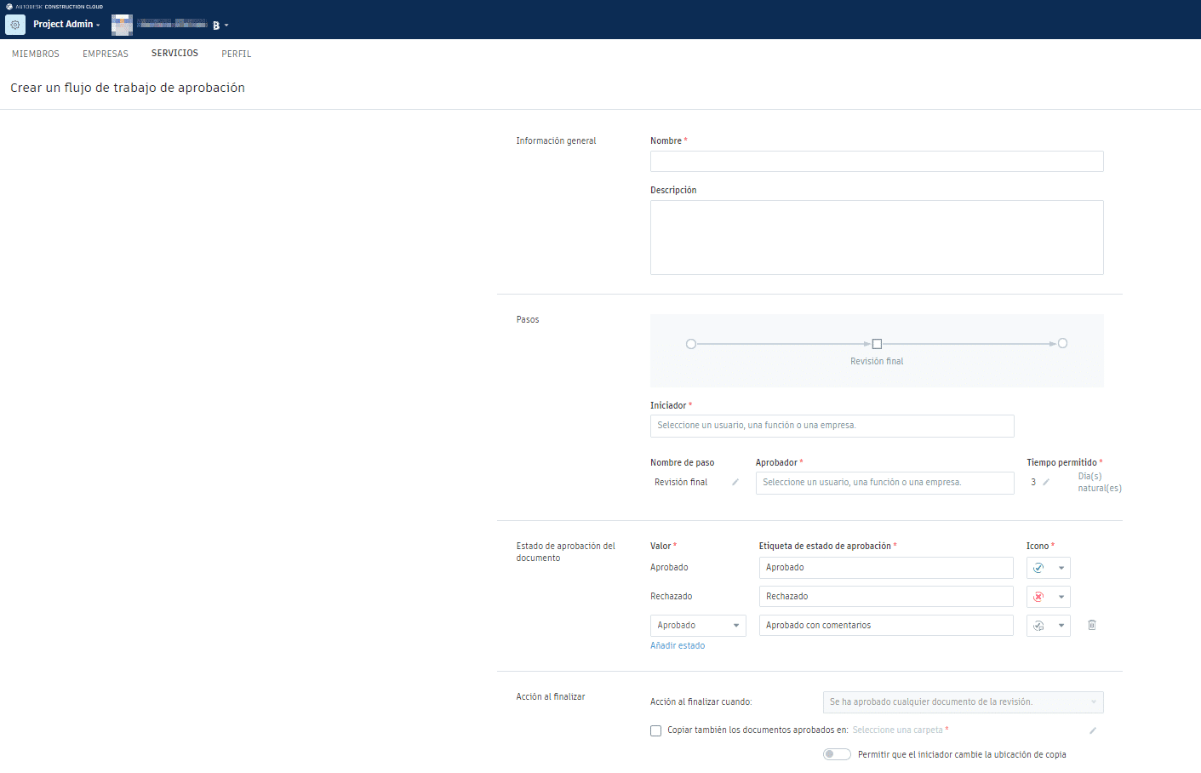Click pencil icon next to Seleccione una carpeta
Viewport: 1201px width, 773px height.
[1093, 730]
